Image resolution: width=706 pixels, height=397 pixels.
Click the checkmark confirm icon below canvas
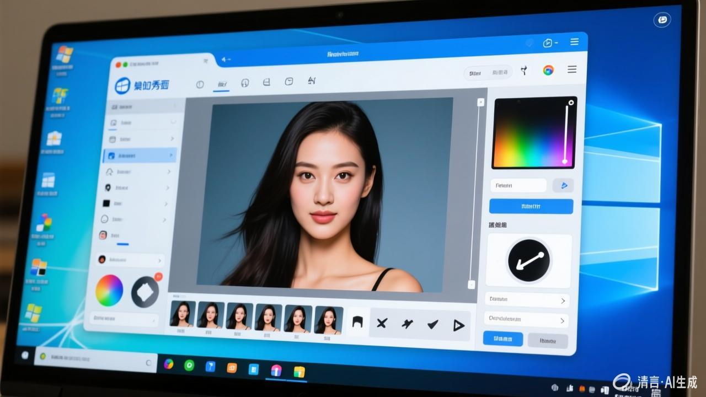click(x=432, y=325)
